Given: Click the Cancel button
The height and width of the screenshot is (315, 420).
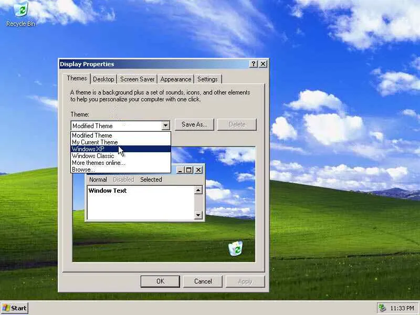Looking at the screenshot, I should (x=203, y=281).
